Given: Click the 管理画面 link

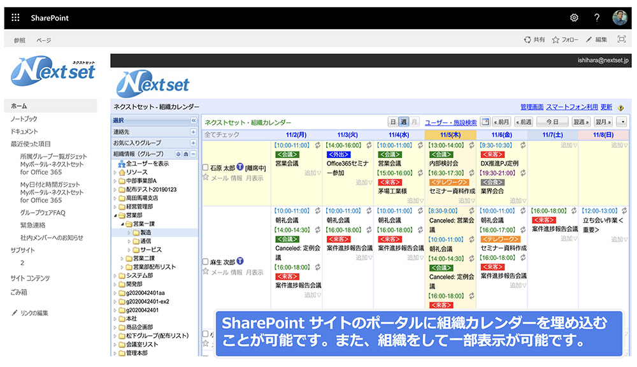Looking at the screenshot, I should [532, 107].
